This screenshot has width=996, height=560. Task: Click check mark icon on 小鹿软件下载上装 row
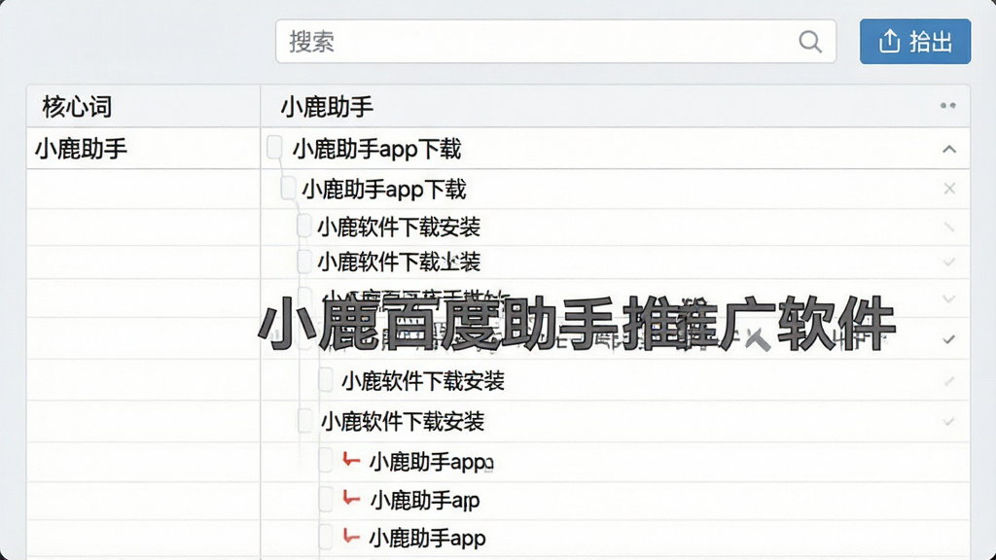(949, 262)
